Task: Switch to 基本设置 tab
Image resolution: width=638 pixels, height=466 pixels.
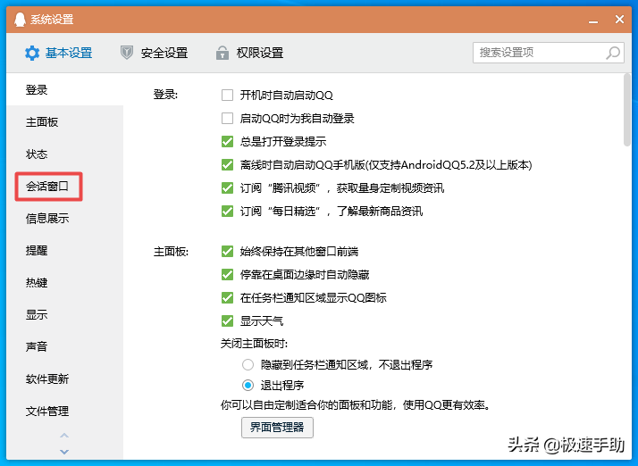Action: [x=59, y=53]
